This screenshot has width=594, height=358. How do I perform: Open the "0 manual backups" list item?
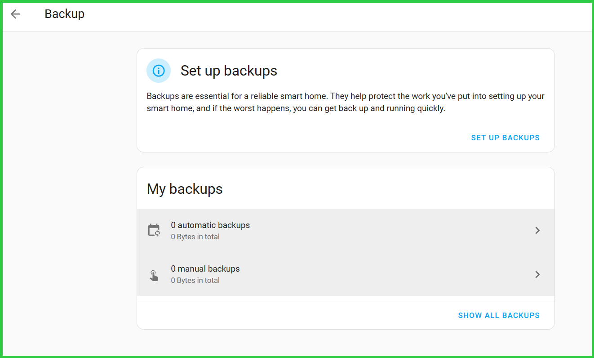point(205,269)
